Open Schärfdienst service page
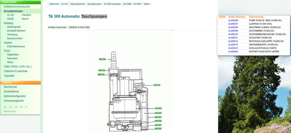291x133 pixels. coord(11,91)
